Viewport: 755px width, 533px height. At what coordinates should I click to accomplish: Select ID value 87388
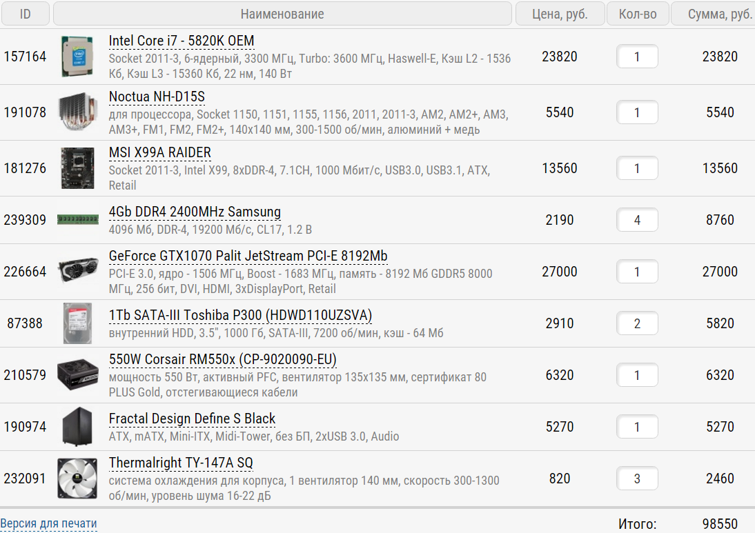(25, 323)
